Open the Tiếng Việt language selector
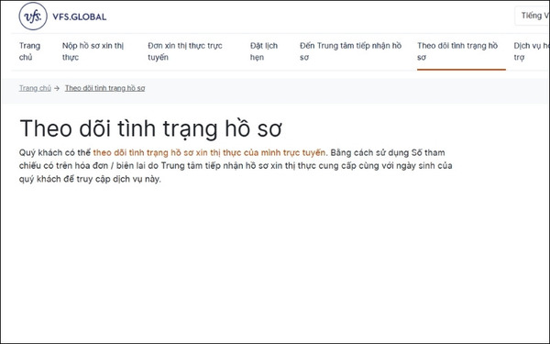Image resolution: width=550 pixels, height=344 pixels. point(533,16)
